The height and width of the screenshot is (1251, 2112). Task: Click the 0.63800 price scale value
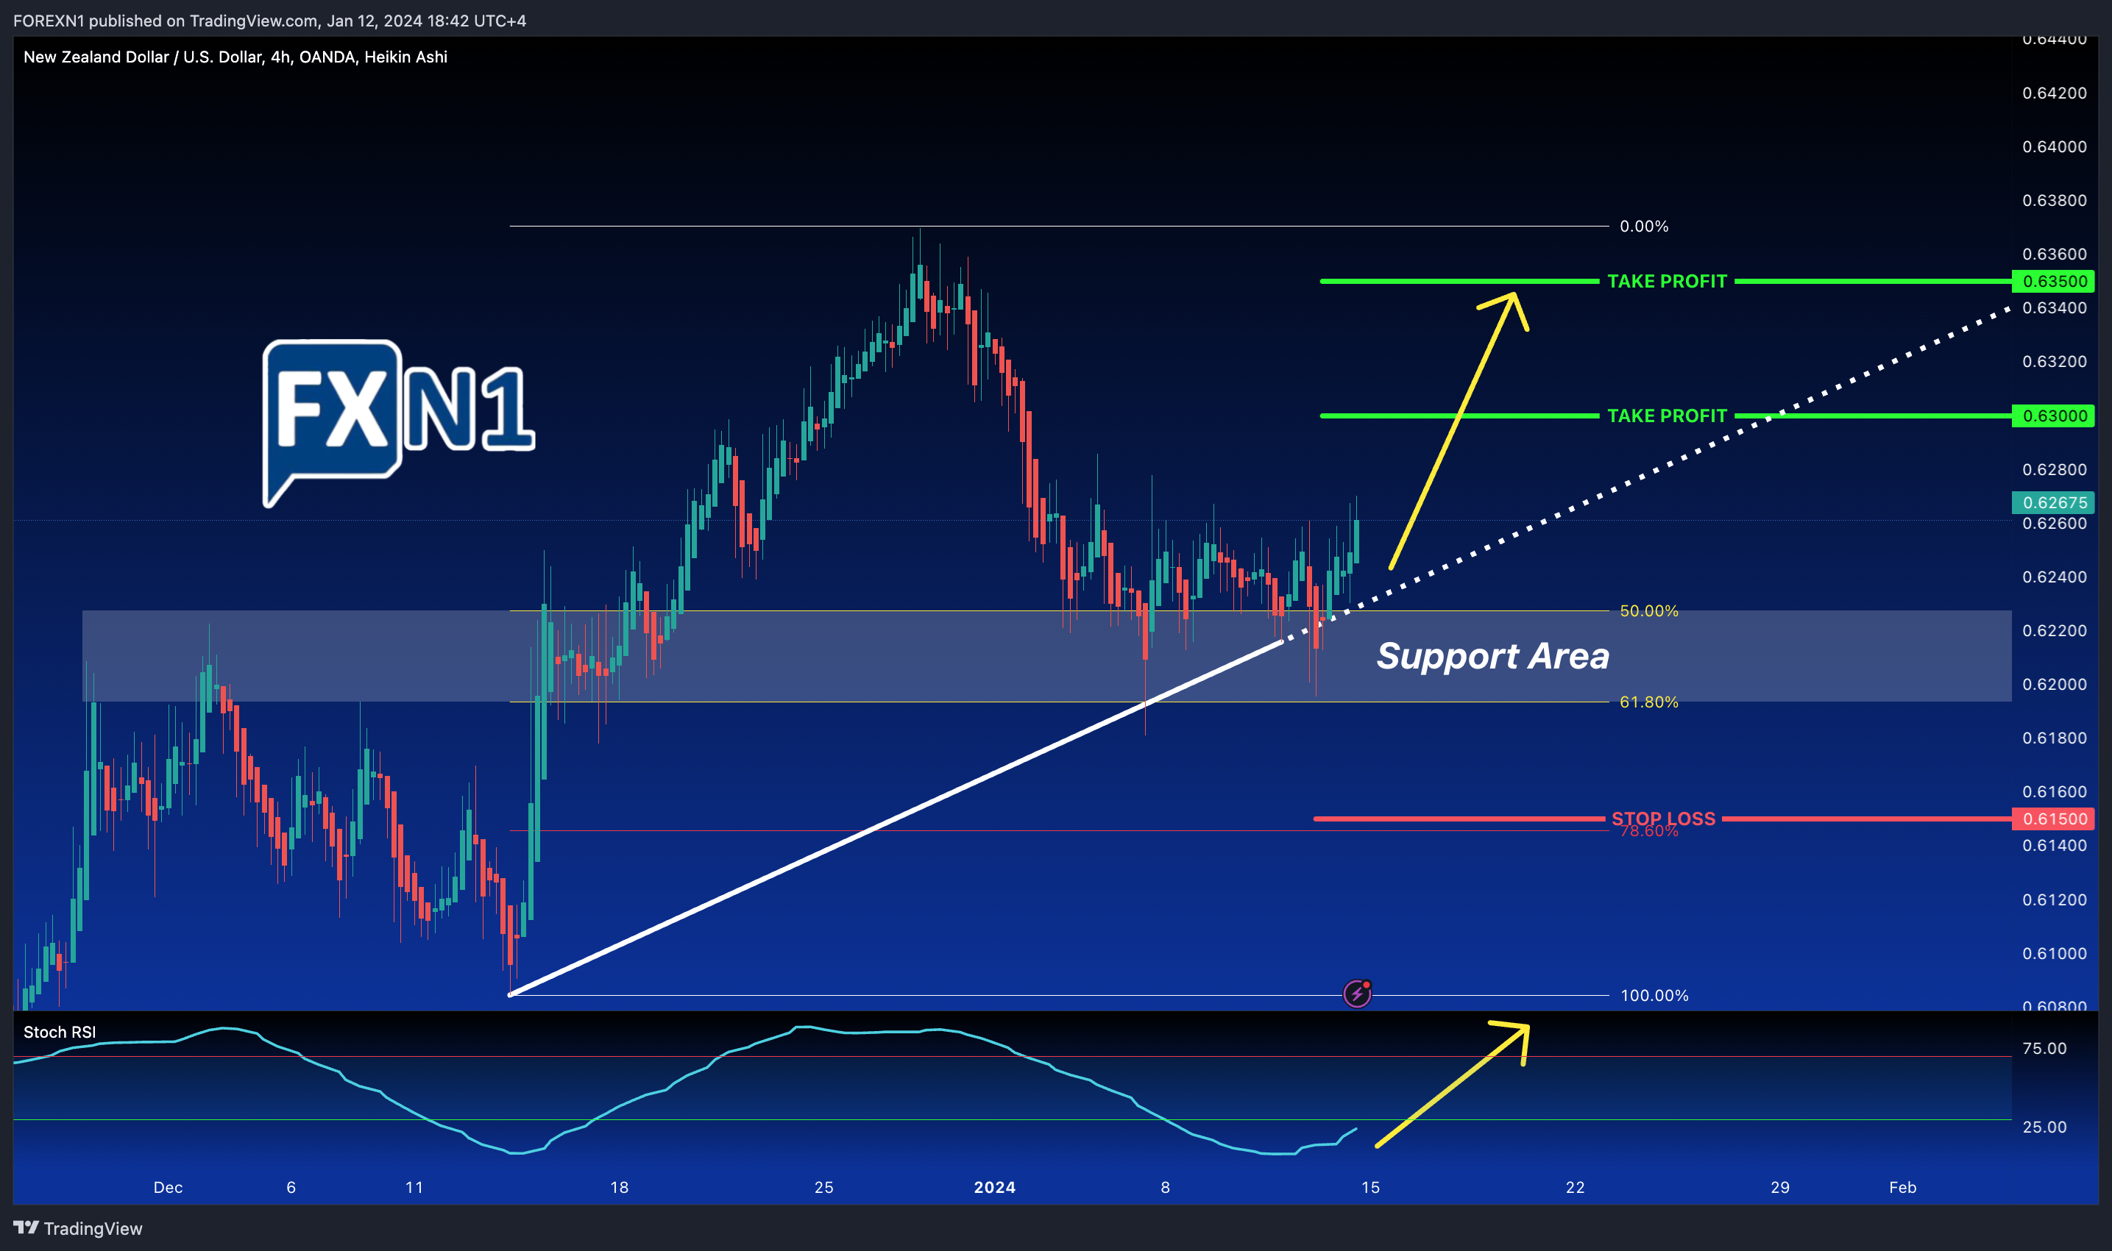(2055, 200)
